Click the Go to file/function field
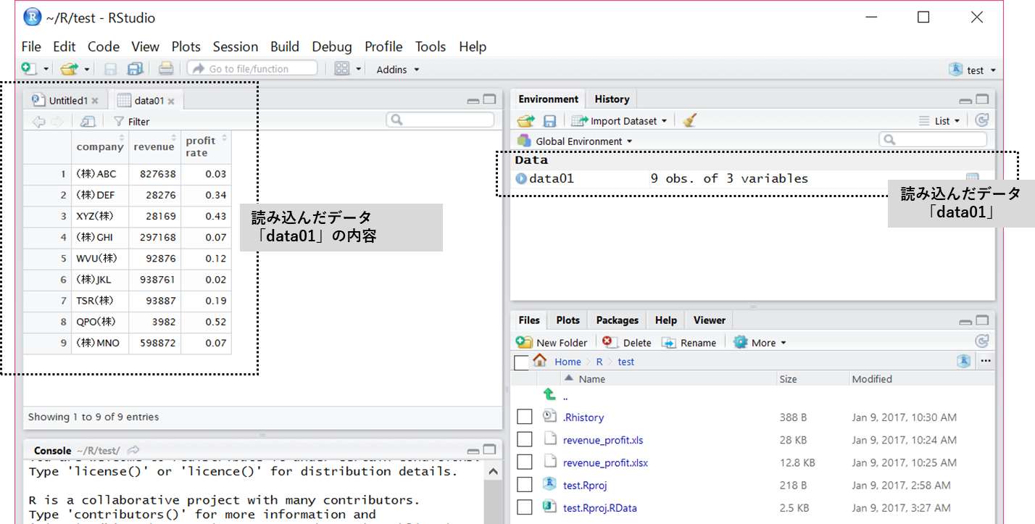The image size is (1035, 524). pyautogui.click(x=252, y=69)
